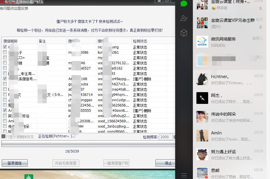Click 正常状态 status in the 好运 row
The height and width of the screenshot is (179, 270).
[x=140, y=116]
